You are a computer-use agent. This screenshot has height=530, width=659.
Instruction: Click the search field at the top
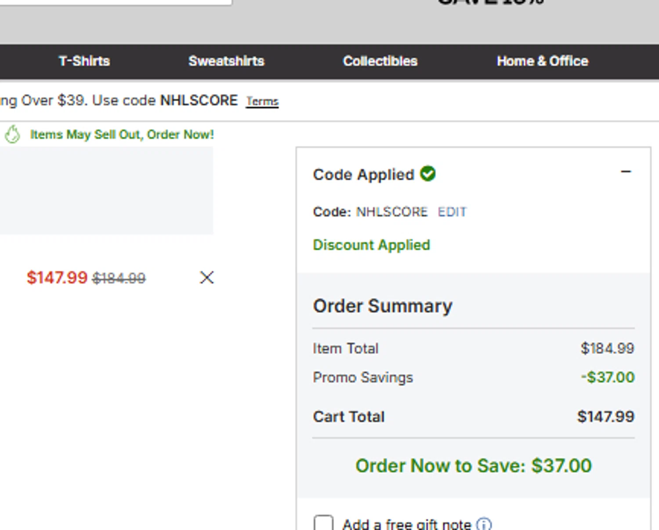pyautogui.click(x=116, y=2)
